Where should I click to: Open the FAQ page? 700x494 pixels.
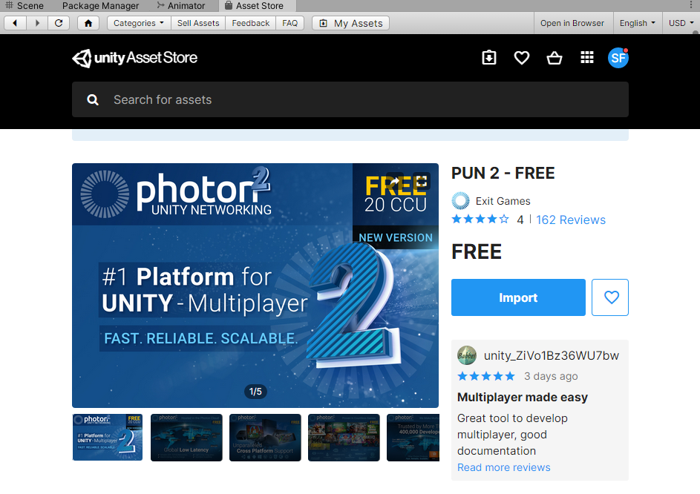click(290, 23)
